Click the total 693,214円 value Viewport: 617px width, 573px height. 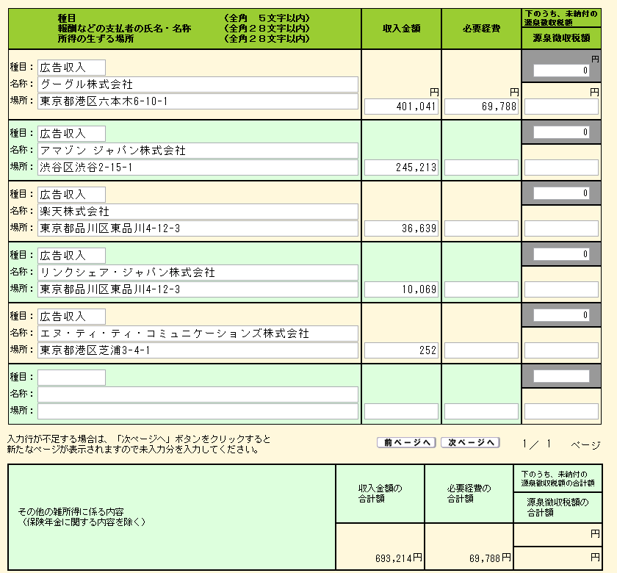tap(399, 558)
